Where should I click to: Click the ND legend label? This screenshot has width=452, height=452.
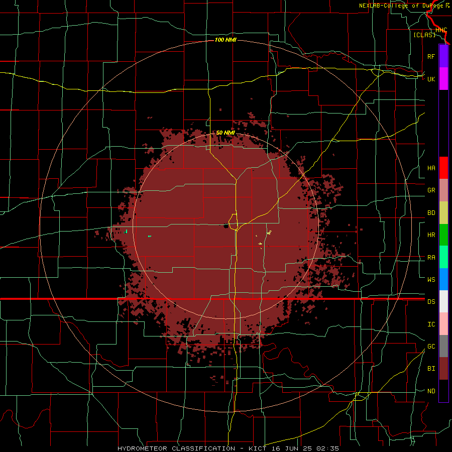tap(431, 391)
